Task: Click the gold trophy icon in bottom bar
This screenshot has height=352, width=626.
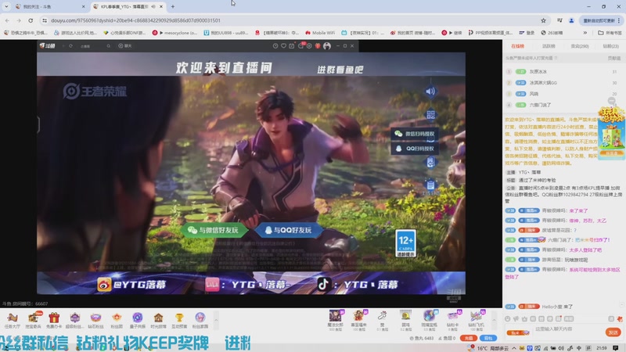Action: click(x=179, y=320)
